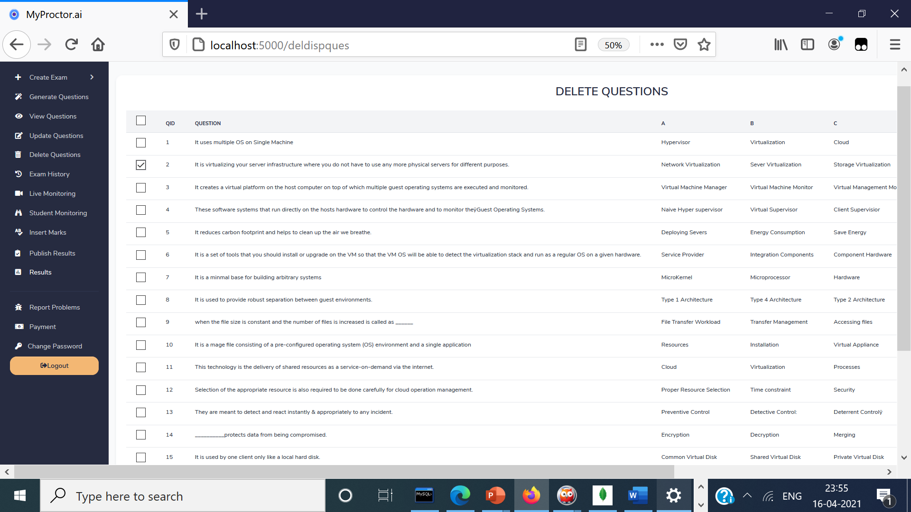Tick the checkbox for question 14
Viewport: 911px width, 512px height.
pyautogui.click(x=141, y=435)
